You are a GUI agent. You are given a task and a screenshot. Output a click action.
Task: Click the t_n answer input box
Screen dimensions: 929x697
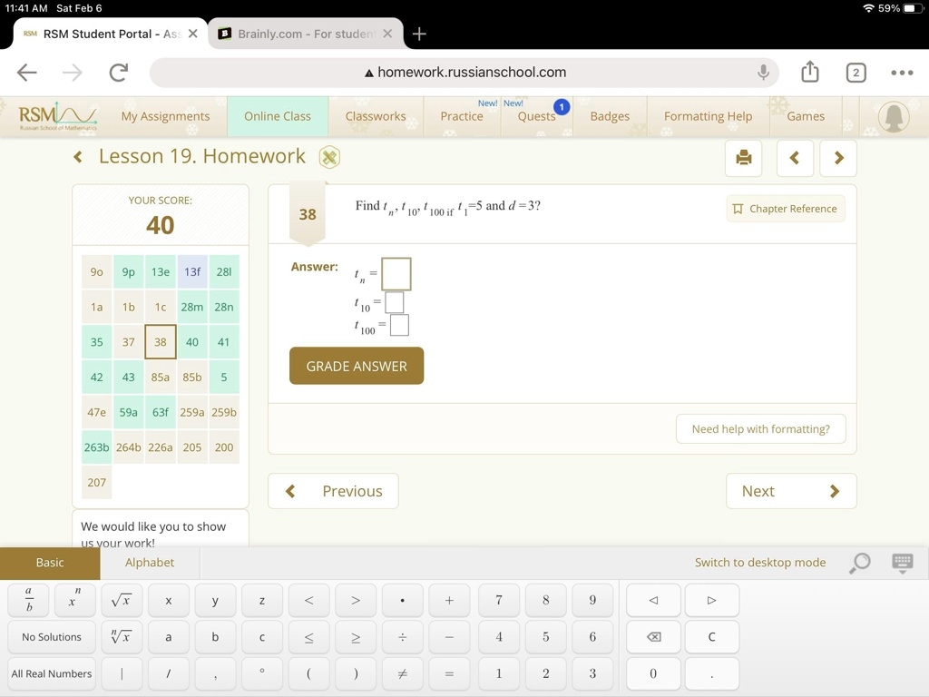coord(396,273)
